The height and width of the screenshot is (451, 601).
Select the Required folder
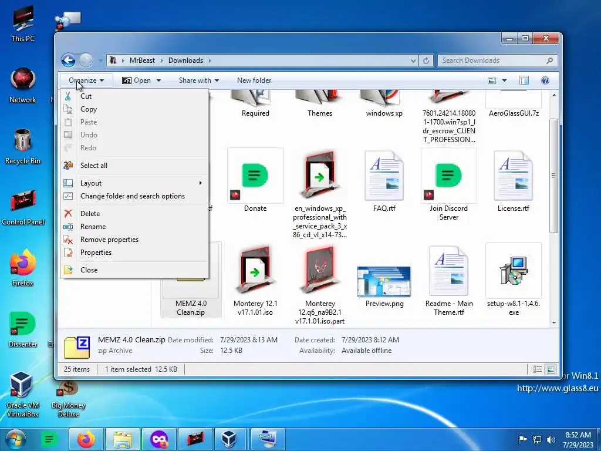click(255, 103)
